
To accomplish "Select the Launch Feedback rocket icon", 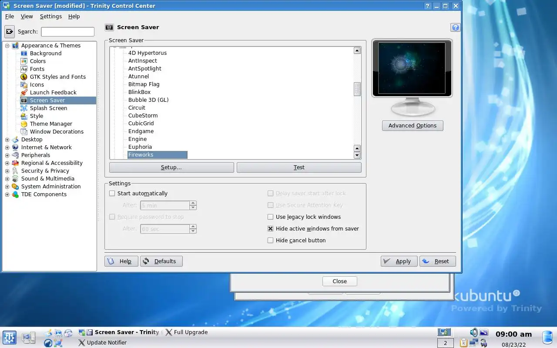I will point(24,93).
